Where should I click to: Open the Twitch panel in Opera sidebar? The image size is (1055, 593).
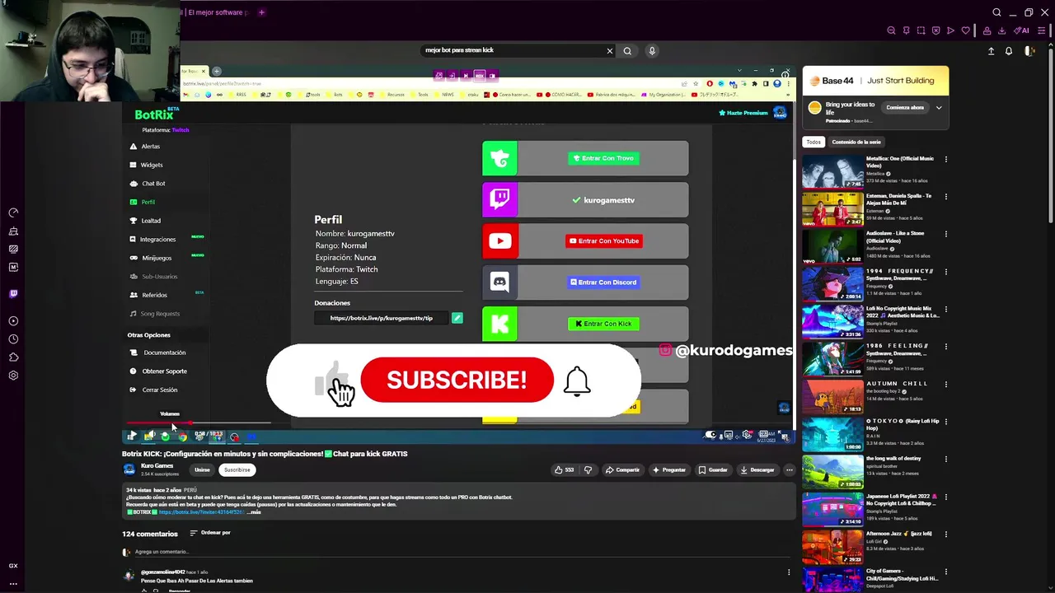click(x=13, y=293)
